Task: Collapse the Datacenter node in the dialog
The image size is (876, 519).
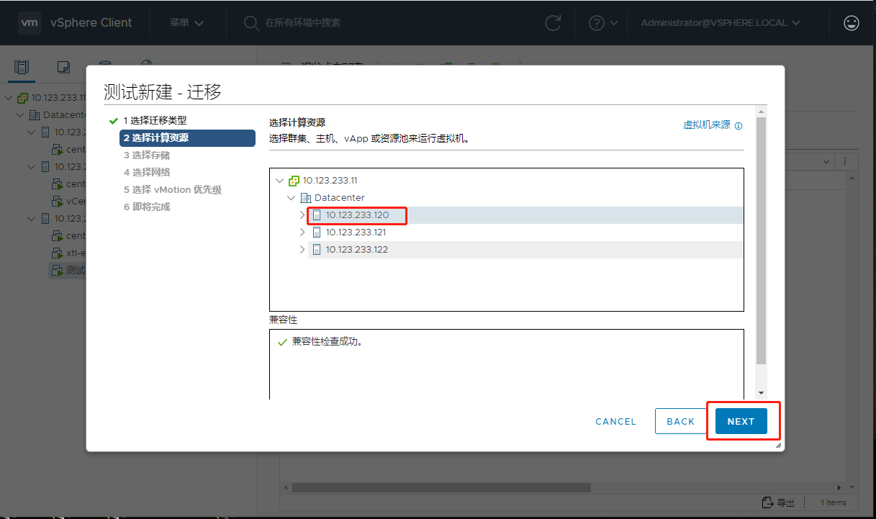Action: [292, 197]
